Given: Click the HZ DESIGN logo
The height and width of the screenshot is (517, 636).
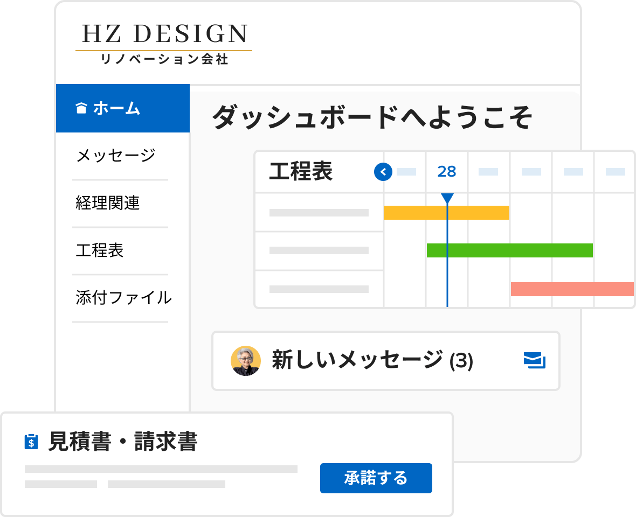Looking at the screenshot, I should pos(164,43).
